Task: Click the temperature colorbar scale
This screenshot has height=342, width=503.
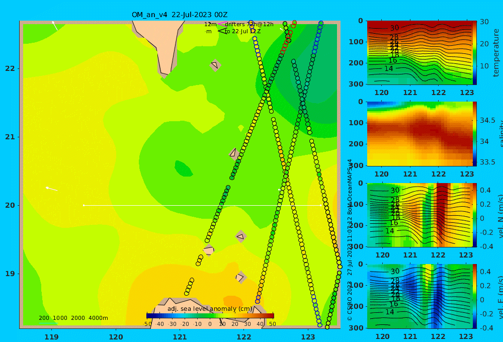Action: coord(474,53)
